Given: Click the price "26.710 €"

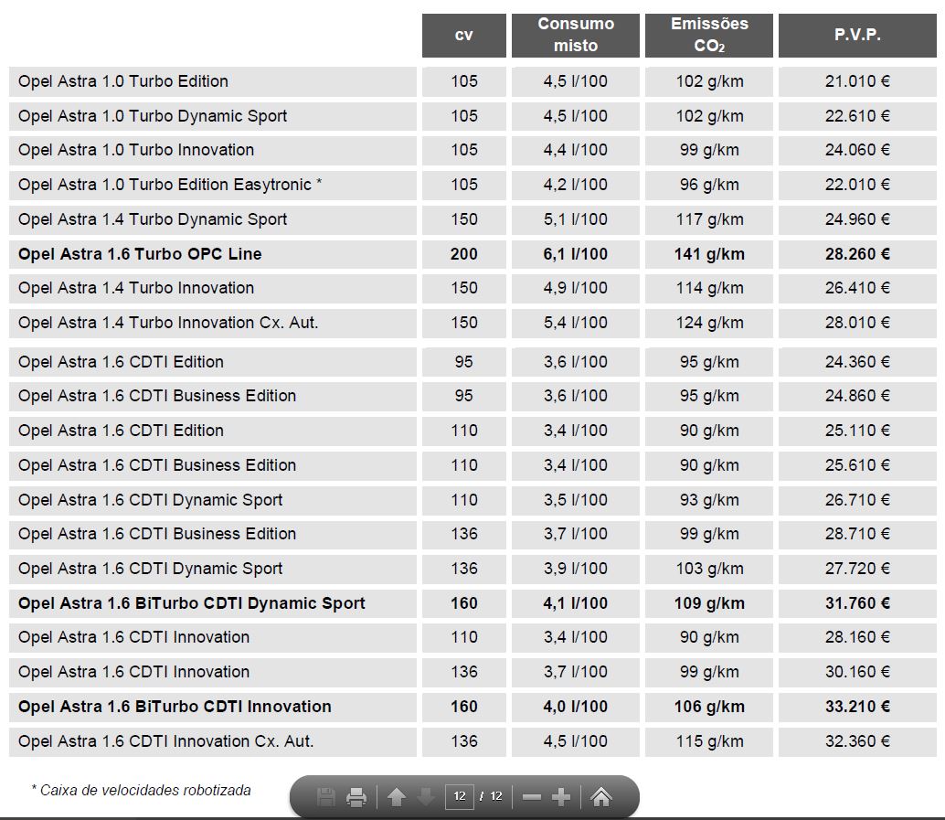Looking at the screenshot, I should click(857, 500).
